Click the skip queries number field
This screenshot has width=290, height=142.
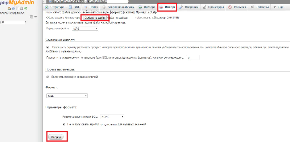193,58
